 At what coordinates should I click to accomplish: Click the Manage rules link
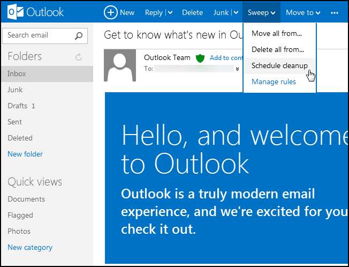tap(274, 81)
